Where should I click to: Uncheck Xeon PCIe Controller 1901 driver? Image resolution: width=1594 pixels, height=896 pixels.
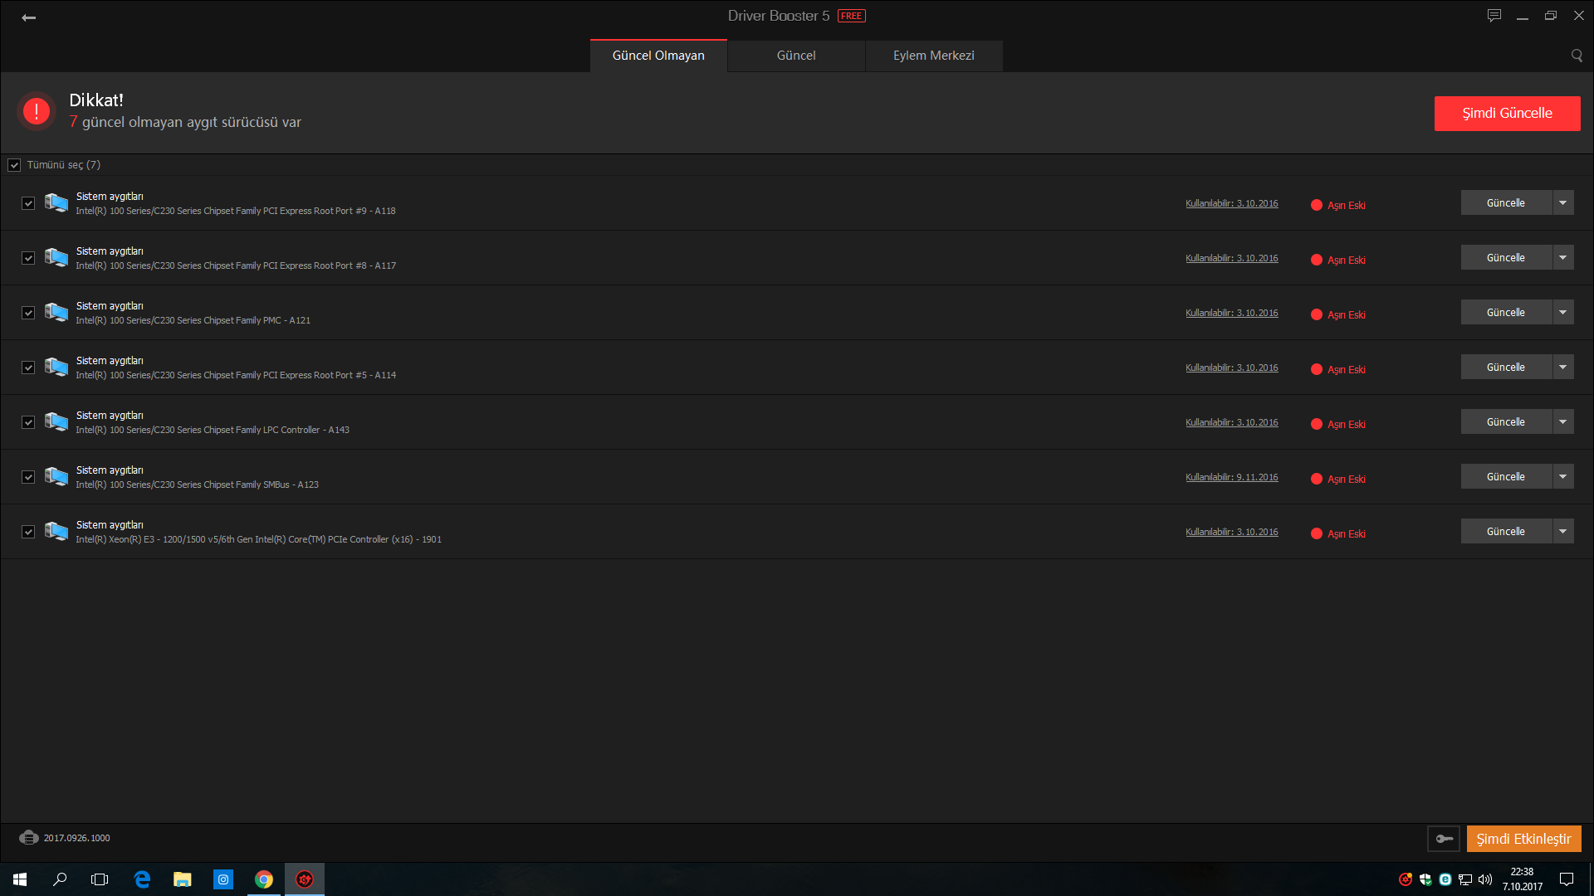(x=28, y=532)
